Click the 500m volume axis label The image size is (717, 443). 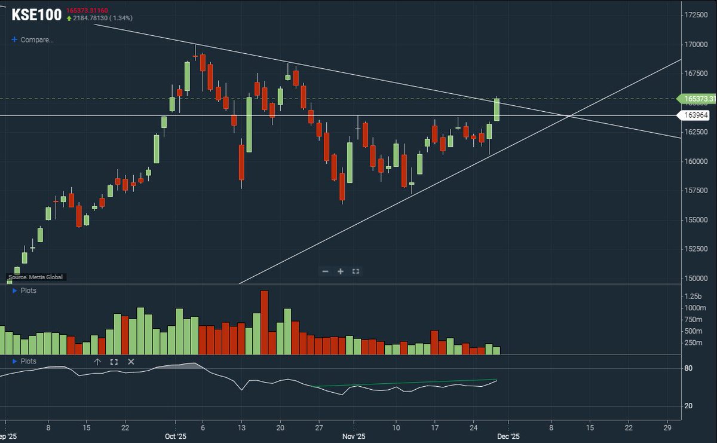click(x=694, y=331)
